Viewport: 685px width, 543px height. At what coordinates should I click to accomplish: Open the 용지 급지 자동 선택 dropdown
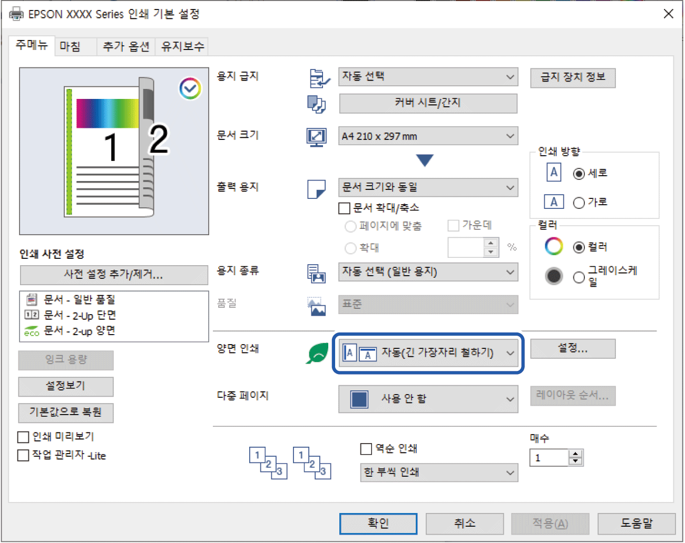coord(428,77)
